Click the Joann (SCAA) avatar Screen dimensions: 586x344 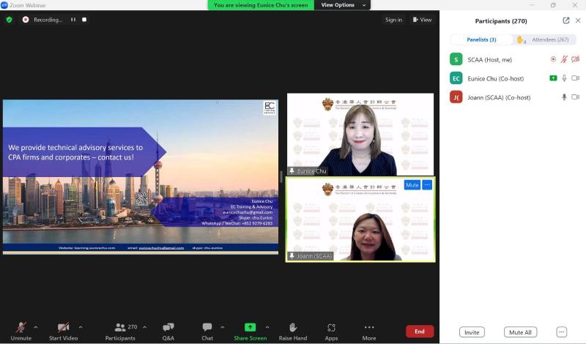tap(456, 97)
